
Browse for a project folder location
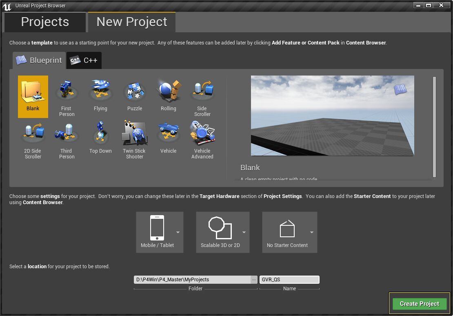point(254,279)
